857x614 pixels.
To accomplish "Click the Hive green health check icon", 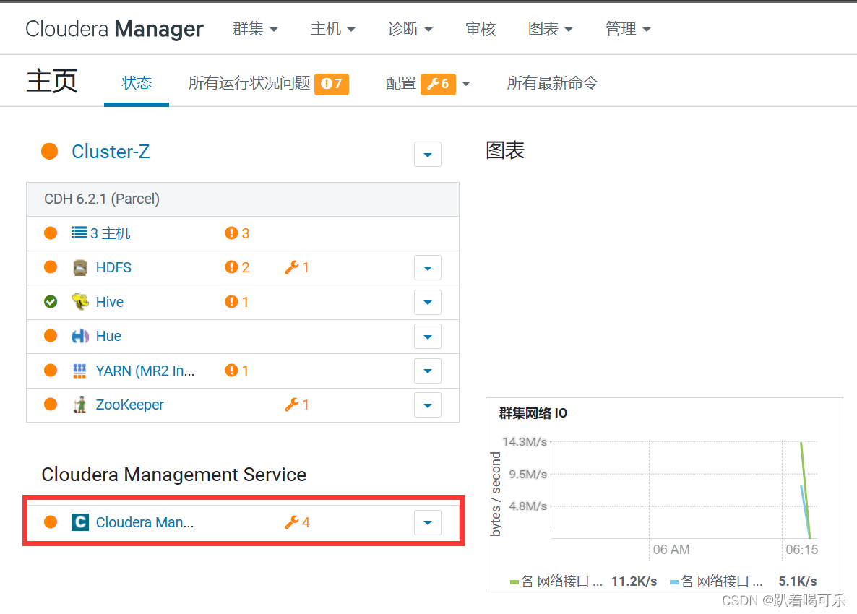I will [x=51, y=301].
